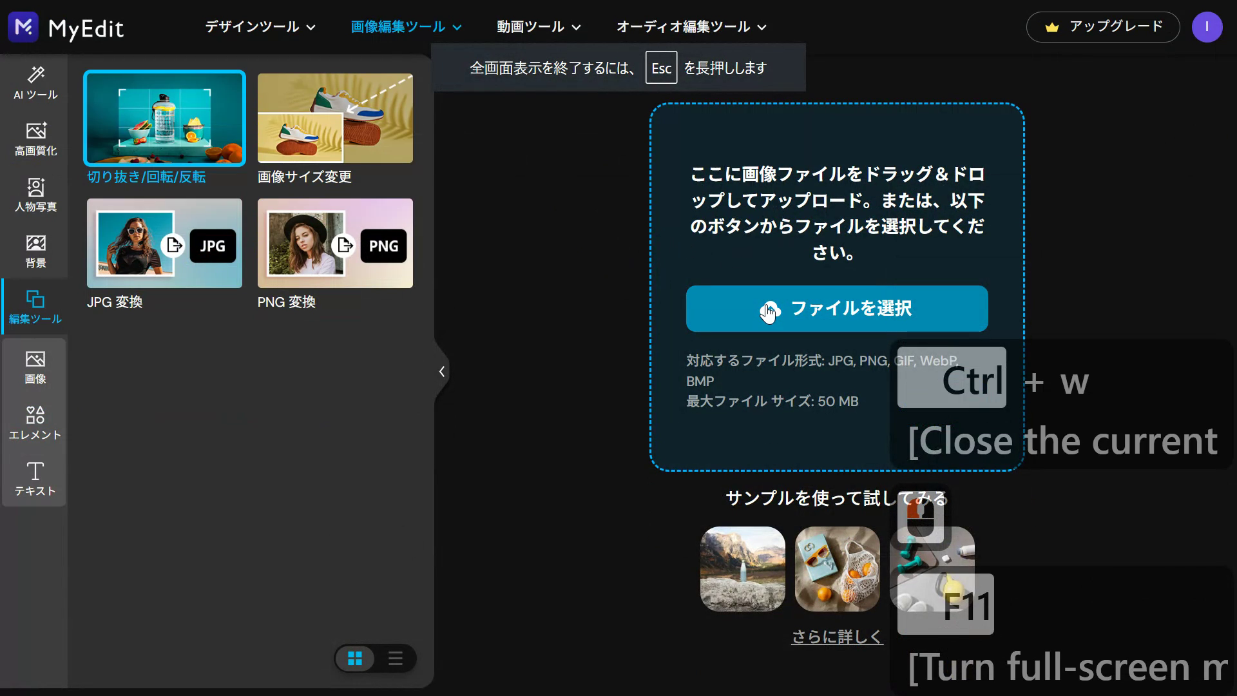The width and height of the screenshot is (1237, 696).
Task: Expand the 動画ツール dropdown menu
Action: click(539, 27)
